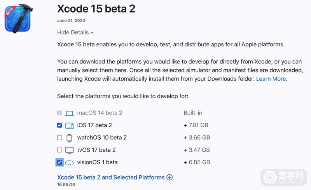Click the iOS devices platform icon
This screenshot has width=311, height=190.
point(69,125)
